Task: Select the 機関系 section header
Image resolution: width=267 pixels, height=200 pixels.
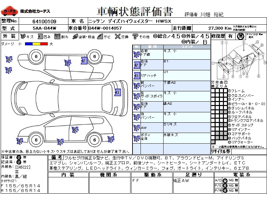Action: [x=110, y=175]
